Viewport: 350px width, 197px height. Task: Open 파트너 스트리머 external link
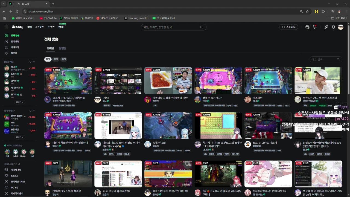pyautogui.click(x=22, y=146)
